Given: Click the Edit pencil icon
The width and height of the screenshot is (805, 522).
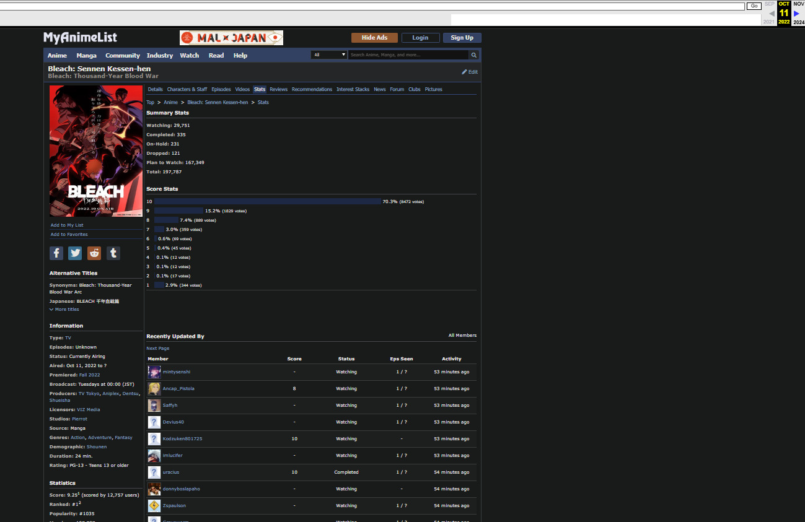Looking at the screenshot, I should pos(465,72).
